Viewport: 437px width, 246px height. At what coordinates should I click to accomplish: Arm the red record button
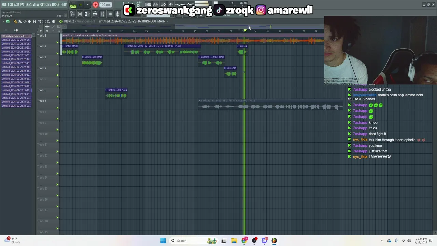pos(95,5)
